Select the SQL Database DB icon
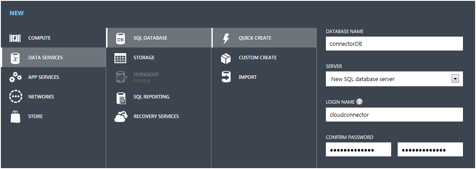 click(x=120, y=38)
